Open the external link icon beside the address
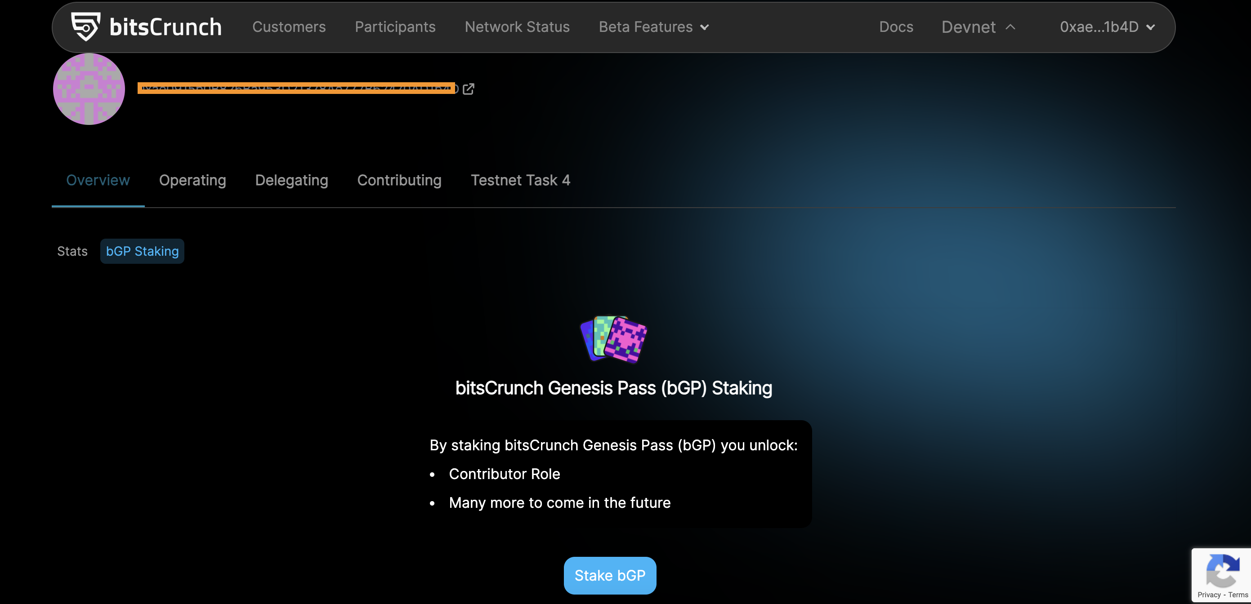Viewport: 1251px width, 604px height. [468, 89]
